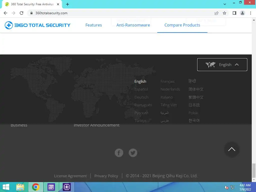Search tabs with chevron button
This screenshot has height=192, width=256.
coord(225,4)
